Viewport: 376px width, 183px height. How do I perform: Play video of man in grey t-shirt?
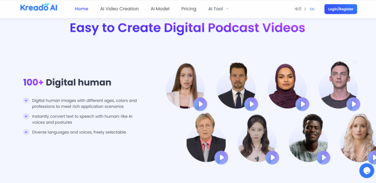click(x=354, y=104)
